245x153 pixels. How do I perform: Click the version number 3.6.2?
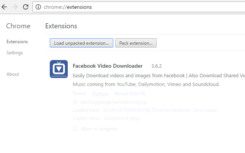pos(157,66)
